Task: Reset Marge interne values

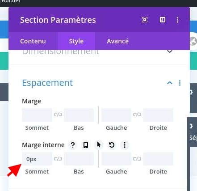Action: pyautogui.click(x=112, y=145)
